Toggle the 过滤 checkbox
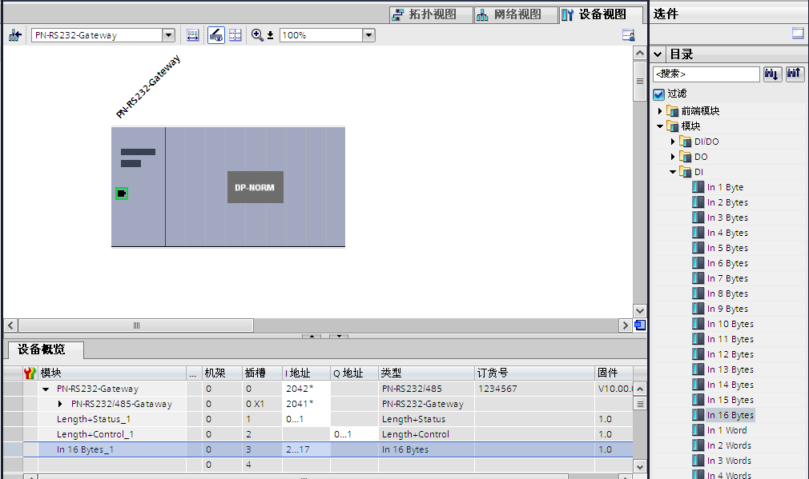Image resolution: width=809 pixels, height=479 pixels. coord(659,94)
